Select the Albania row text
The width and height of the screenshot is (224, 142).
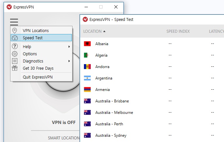pyautogui.click(x=102, y=44)
